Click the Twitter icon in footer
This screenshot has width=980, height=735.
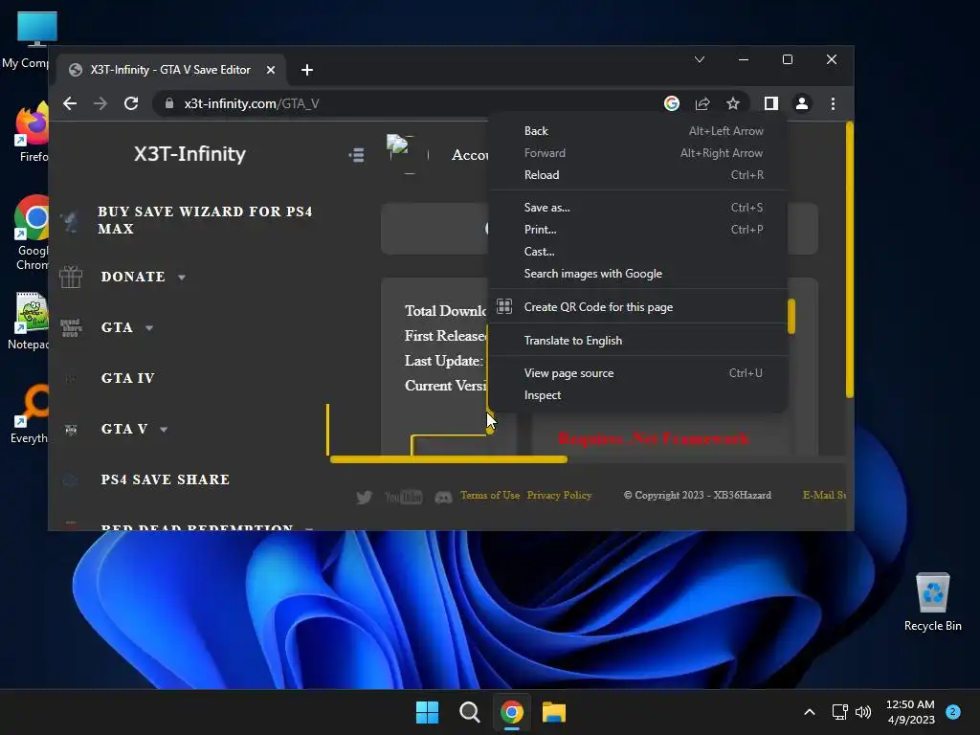point(364,497)
